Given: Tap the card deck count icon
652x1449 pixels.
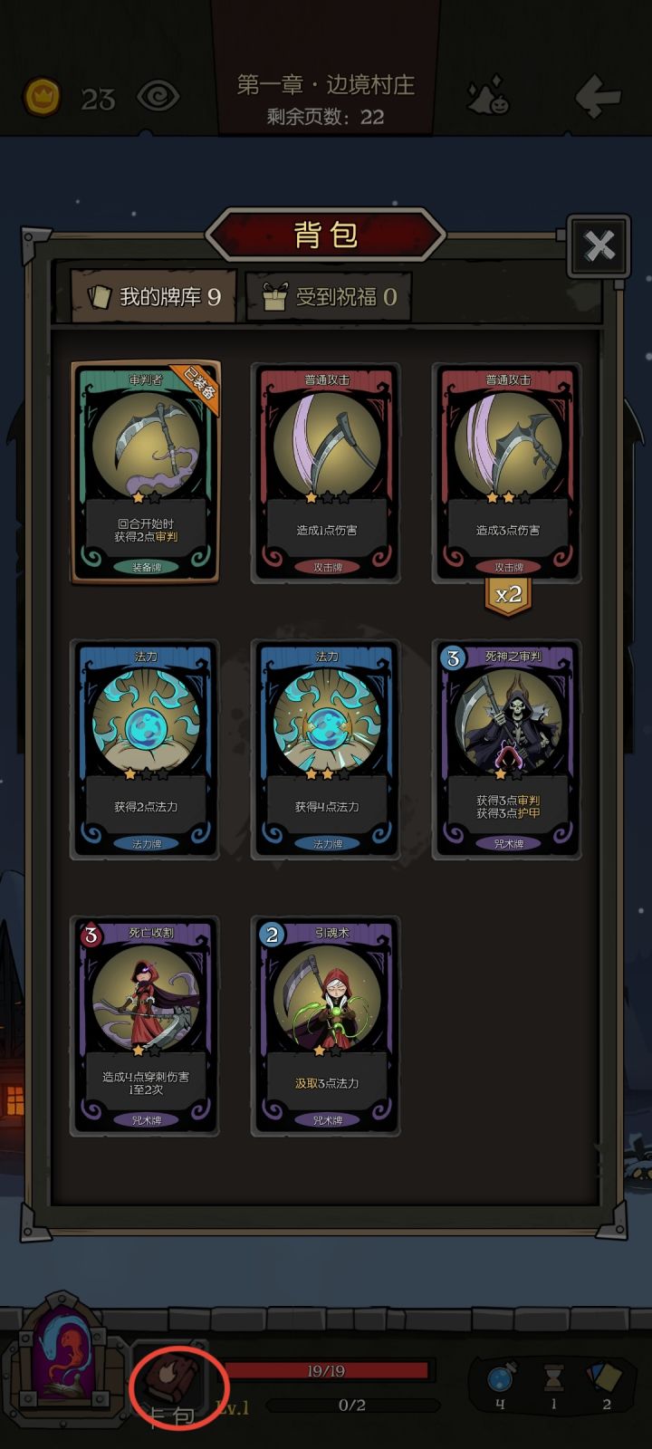Looking at the screenshot, I should [606, 1378].
